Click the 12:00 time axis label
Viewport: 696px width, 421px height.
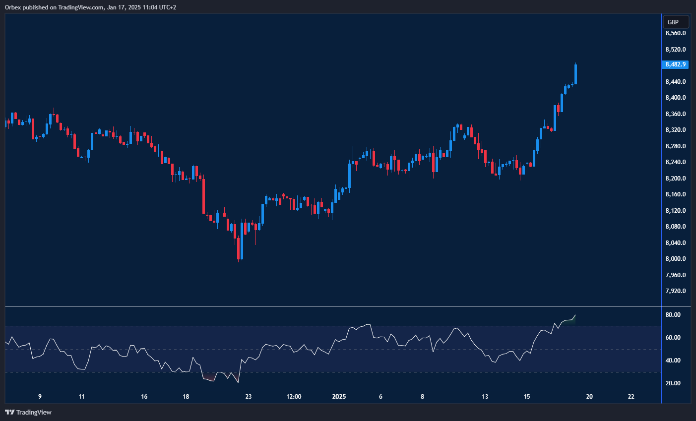point(294,397)
